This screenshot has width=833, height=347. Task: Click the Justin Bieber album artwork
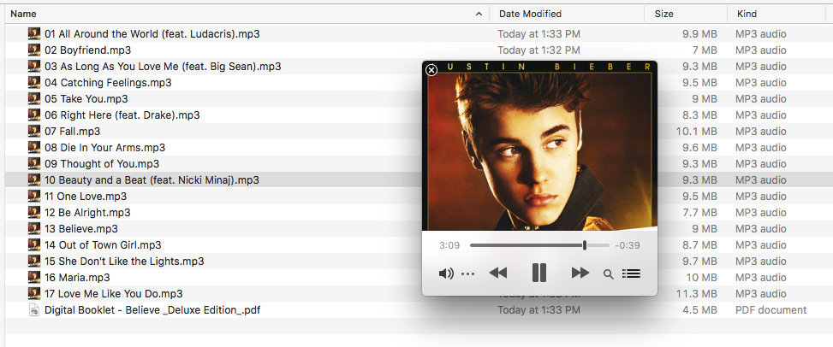[x=539, y=146]
